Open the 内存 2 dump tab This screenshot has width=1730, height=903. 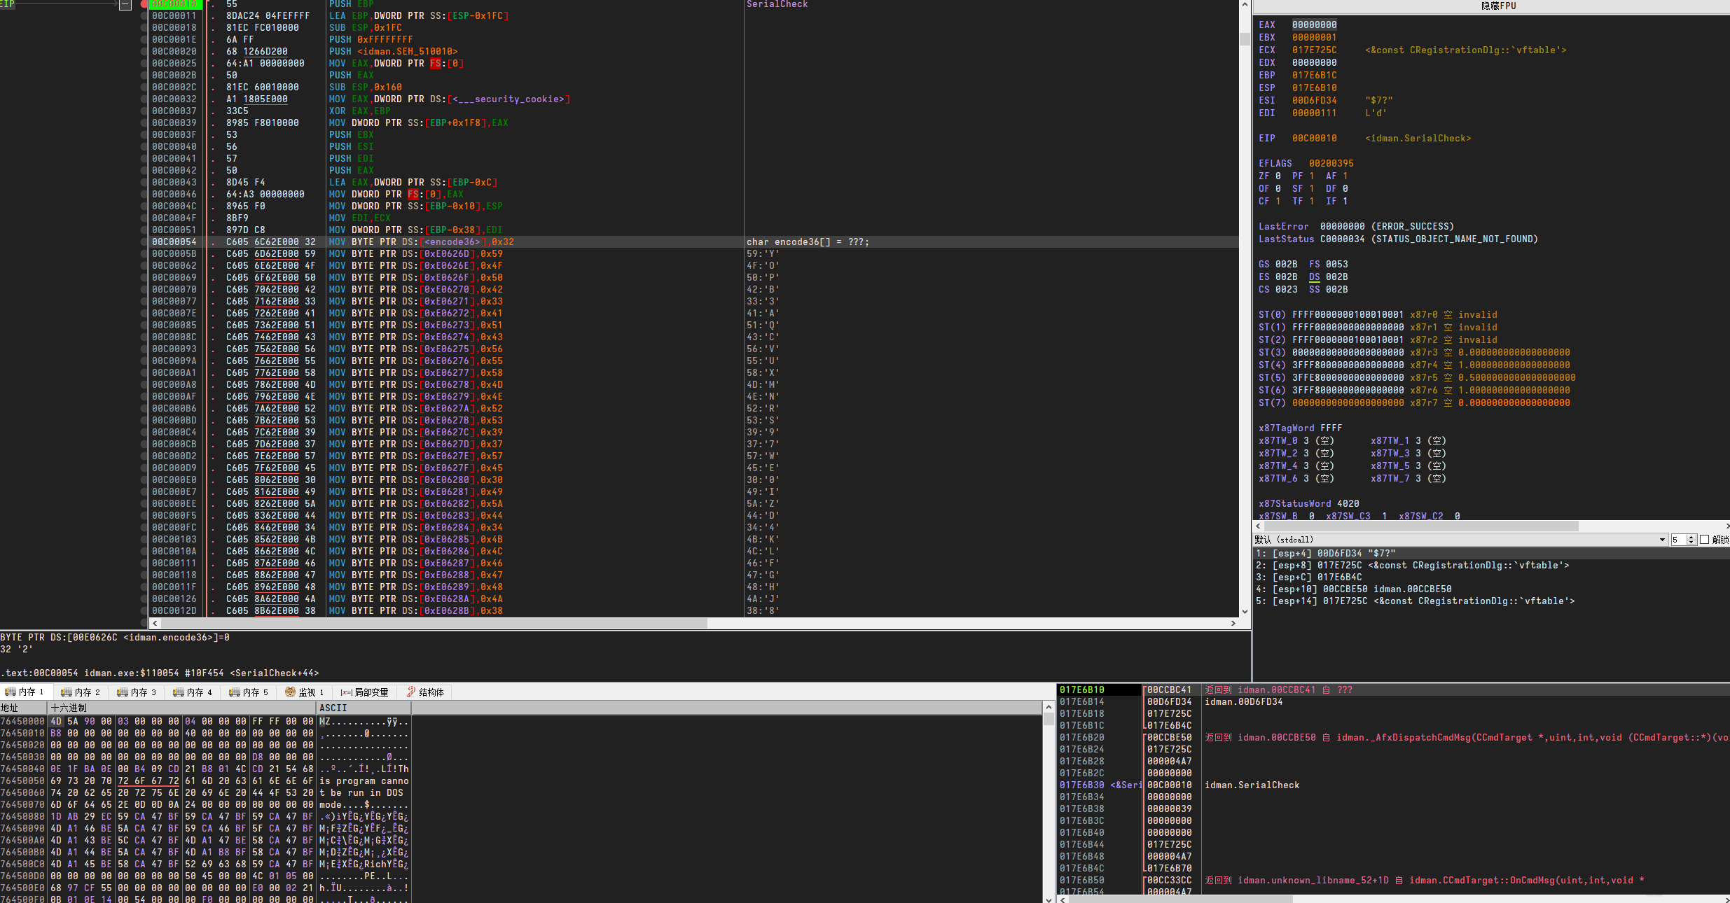pos(81,692)
